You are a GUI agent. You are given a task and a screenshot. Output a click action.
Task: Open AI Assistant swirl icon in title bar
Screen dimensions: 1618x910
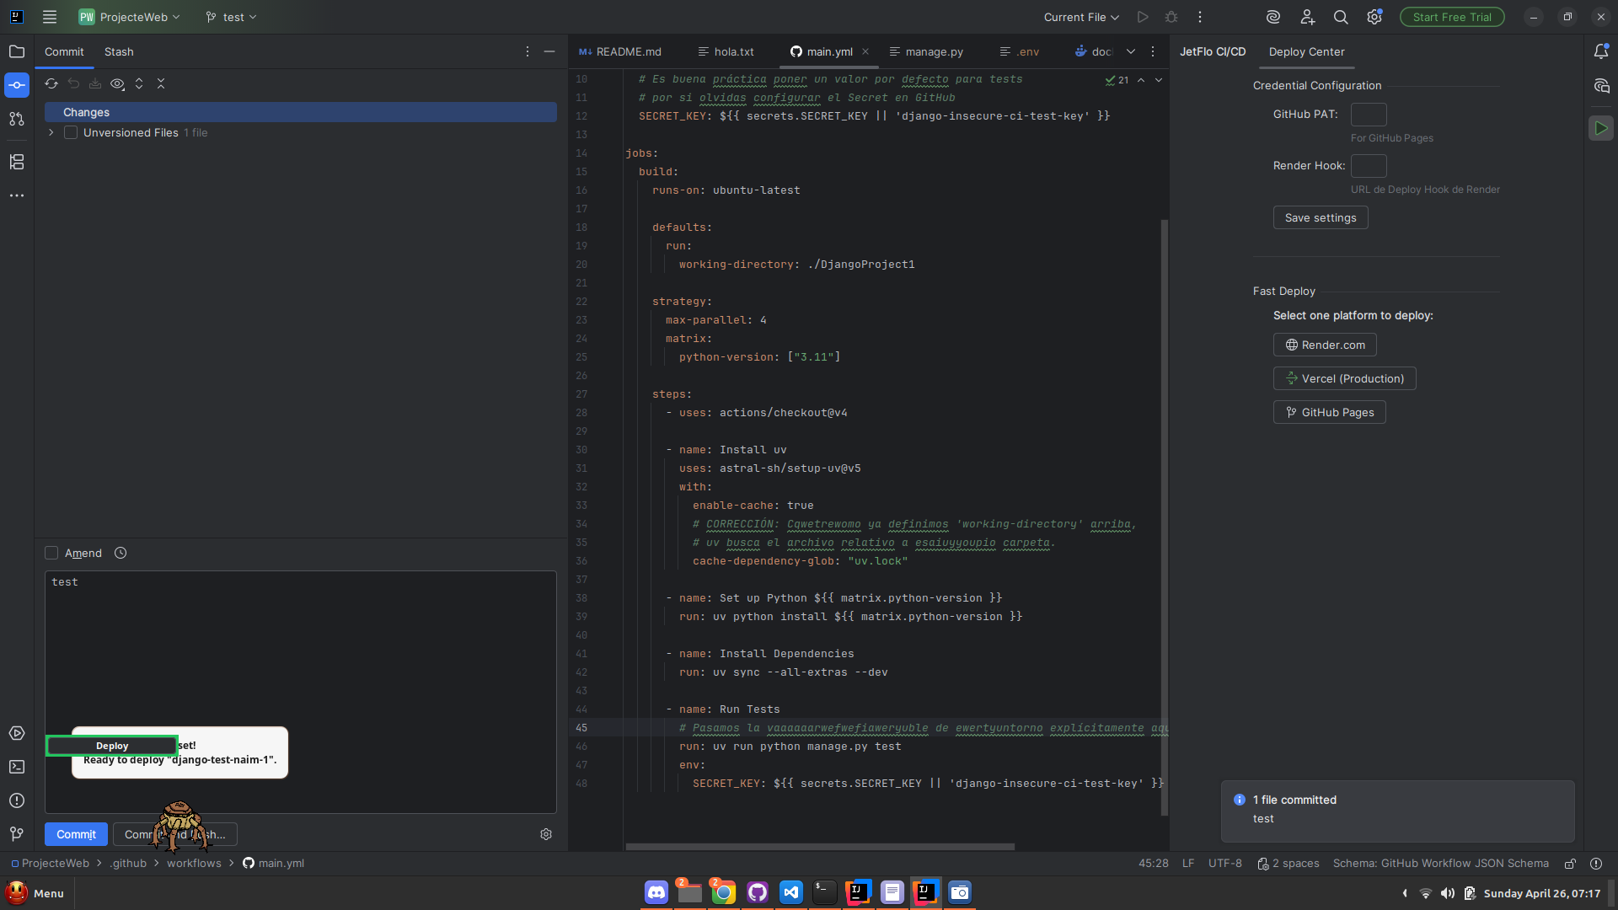(x=1272, y=17)
